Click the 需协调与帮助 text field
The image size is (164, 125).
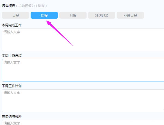tap(83, 123)
